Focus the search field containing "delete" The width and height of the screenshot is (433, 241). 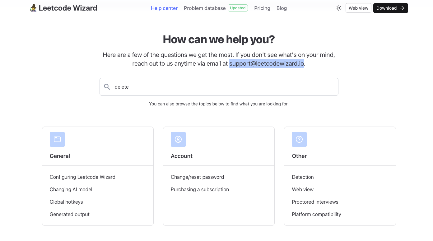click(x=219, y=87)
